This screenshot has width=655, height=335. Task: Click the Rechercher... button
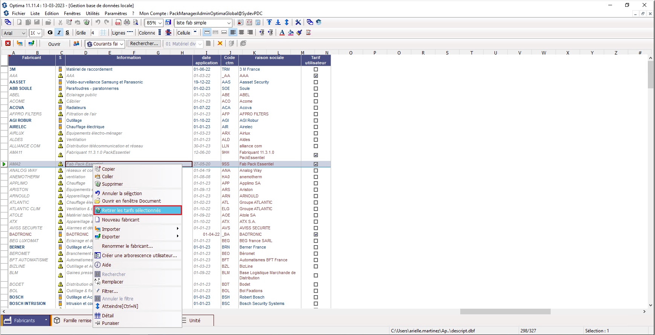coord(144,44)
